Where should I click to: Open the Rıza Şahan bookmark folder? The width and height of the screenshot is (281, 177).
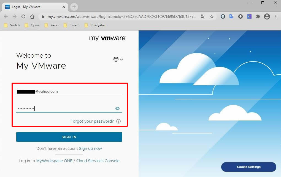(x=96, y=25)
